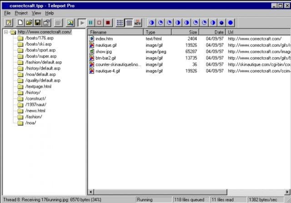The height and width of the screenshot is (203, 291).
Task: Switch to the details list view icon
Action: 129,22
